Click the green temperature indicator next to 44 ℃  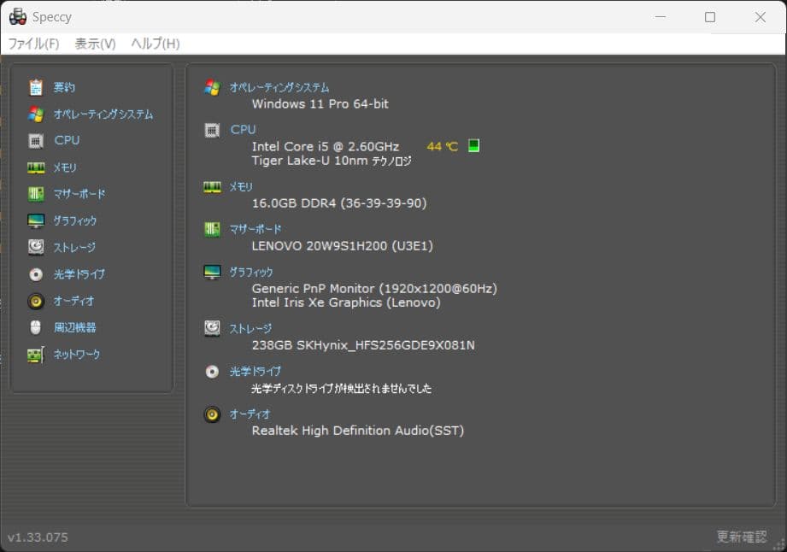pyautogui.click(x=473, y=145)
